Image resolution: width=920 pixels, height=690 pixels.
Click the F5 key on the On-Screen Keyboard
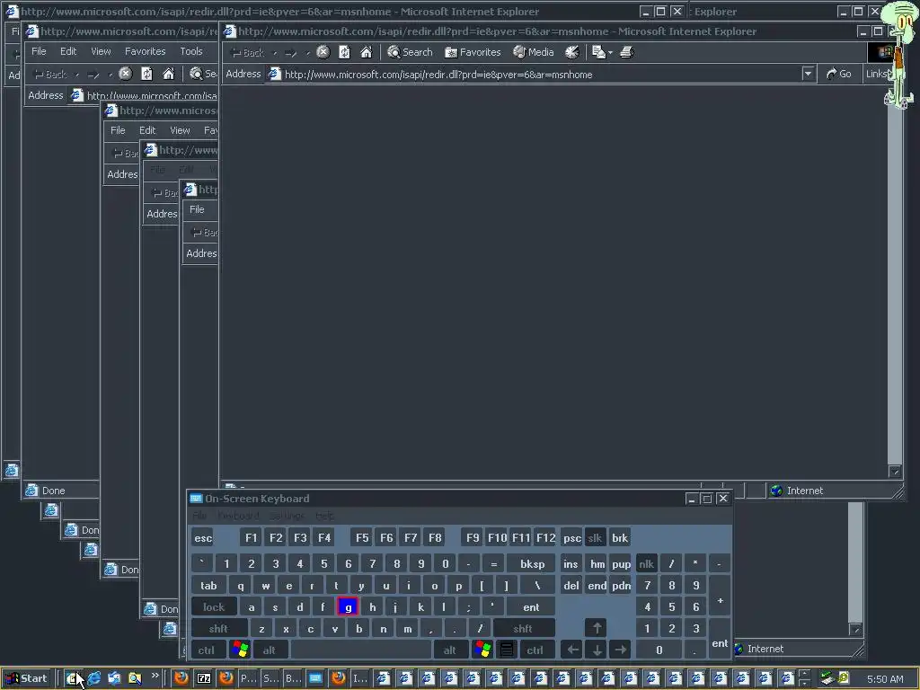click(x=362, y=537)
